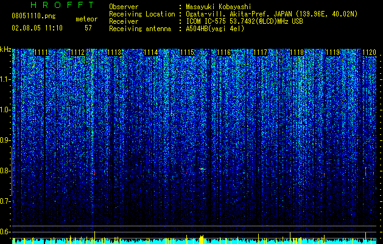Click the 1118 time marker

coord(297,52)
